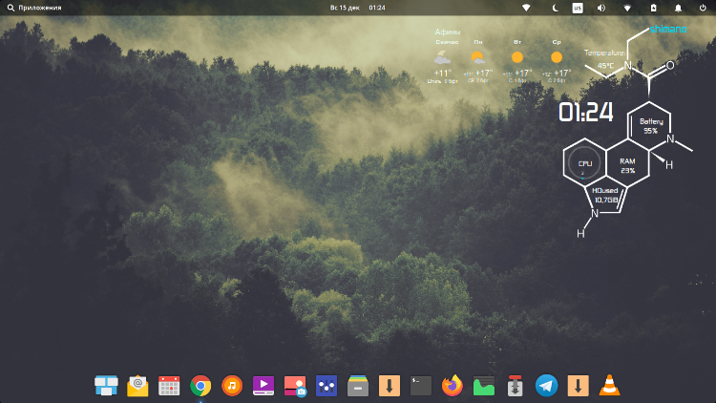This screenshot has height=403, width=716.
Task: Open the orange Music player icon
Action: tap(231, 386)
